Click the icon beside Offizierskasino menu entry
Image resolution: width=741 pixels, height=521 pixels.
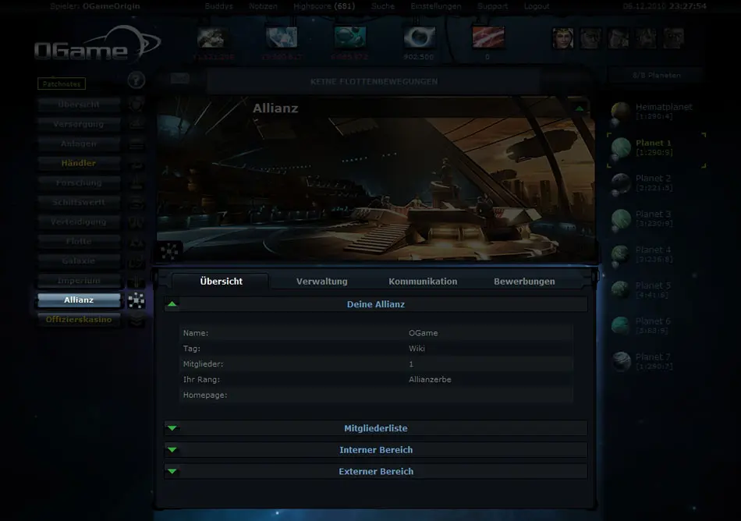pos(136,320)
